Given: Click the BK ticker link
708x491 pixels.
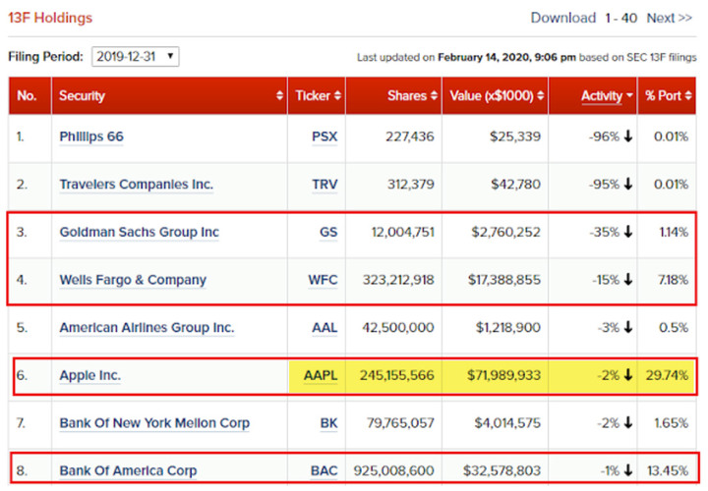Looking at the screenshot, I should pos(328,423).
